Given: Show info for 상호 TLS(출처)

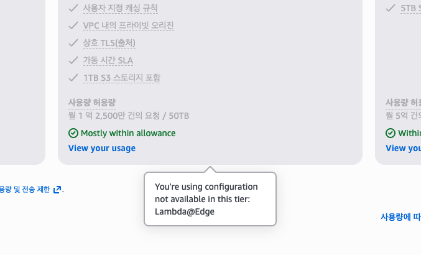Looking at the screenshot, I should 109,43.
